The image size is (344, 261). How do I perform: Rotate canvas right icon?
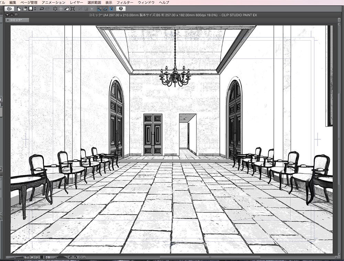[x=75, y=257]
